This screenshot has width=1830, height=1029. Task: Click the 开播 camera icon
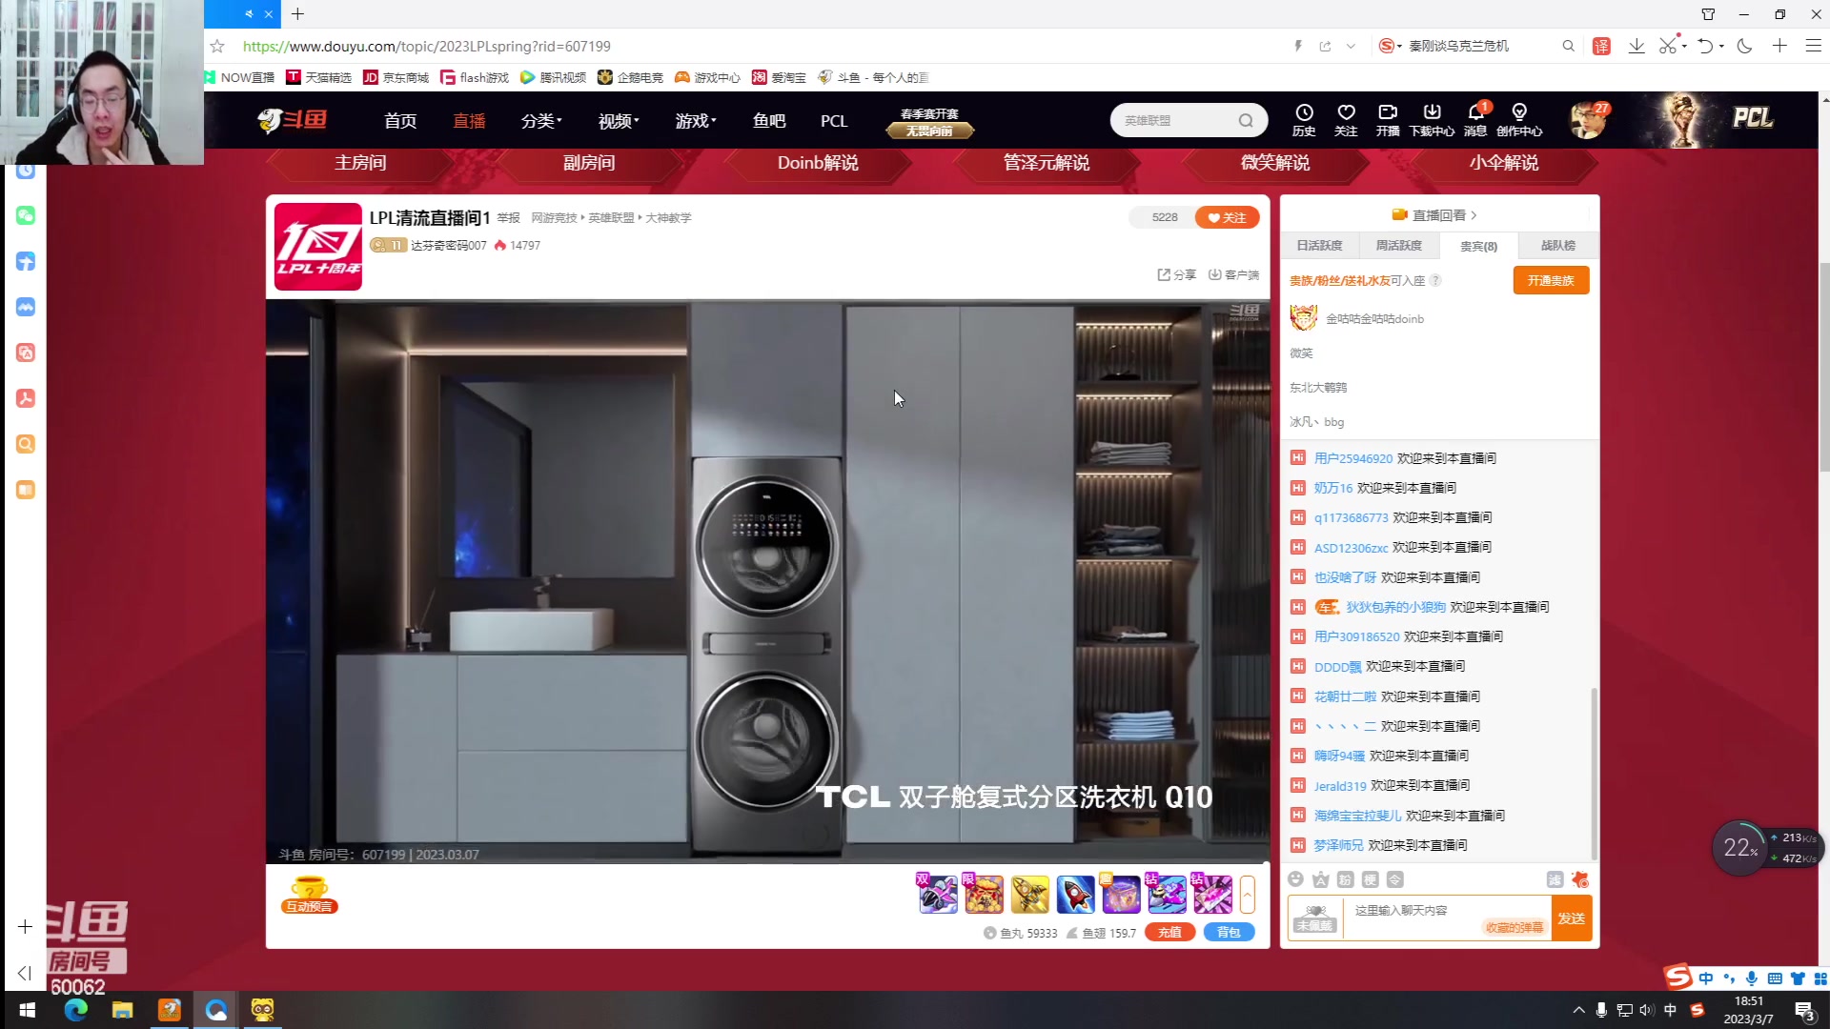pyautogui.click(x=1388, y=120)
